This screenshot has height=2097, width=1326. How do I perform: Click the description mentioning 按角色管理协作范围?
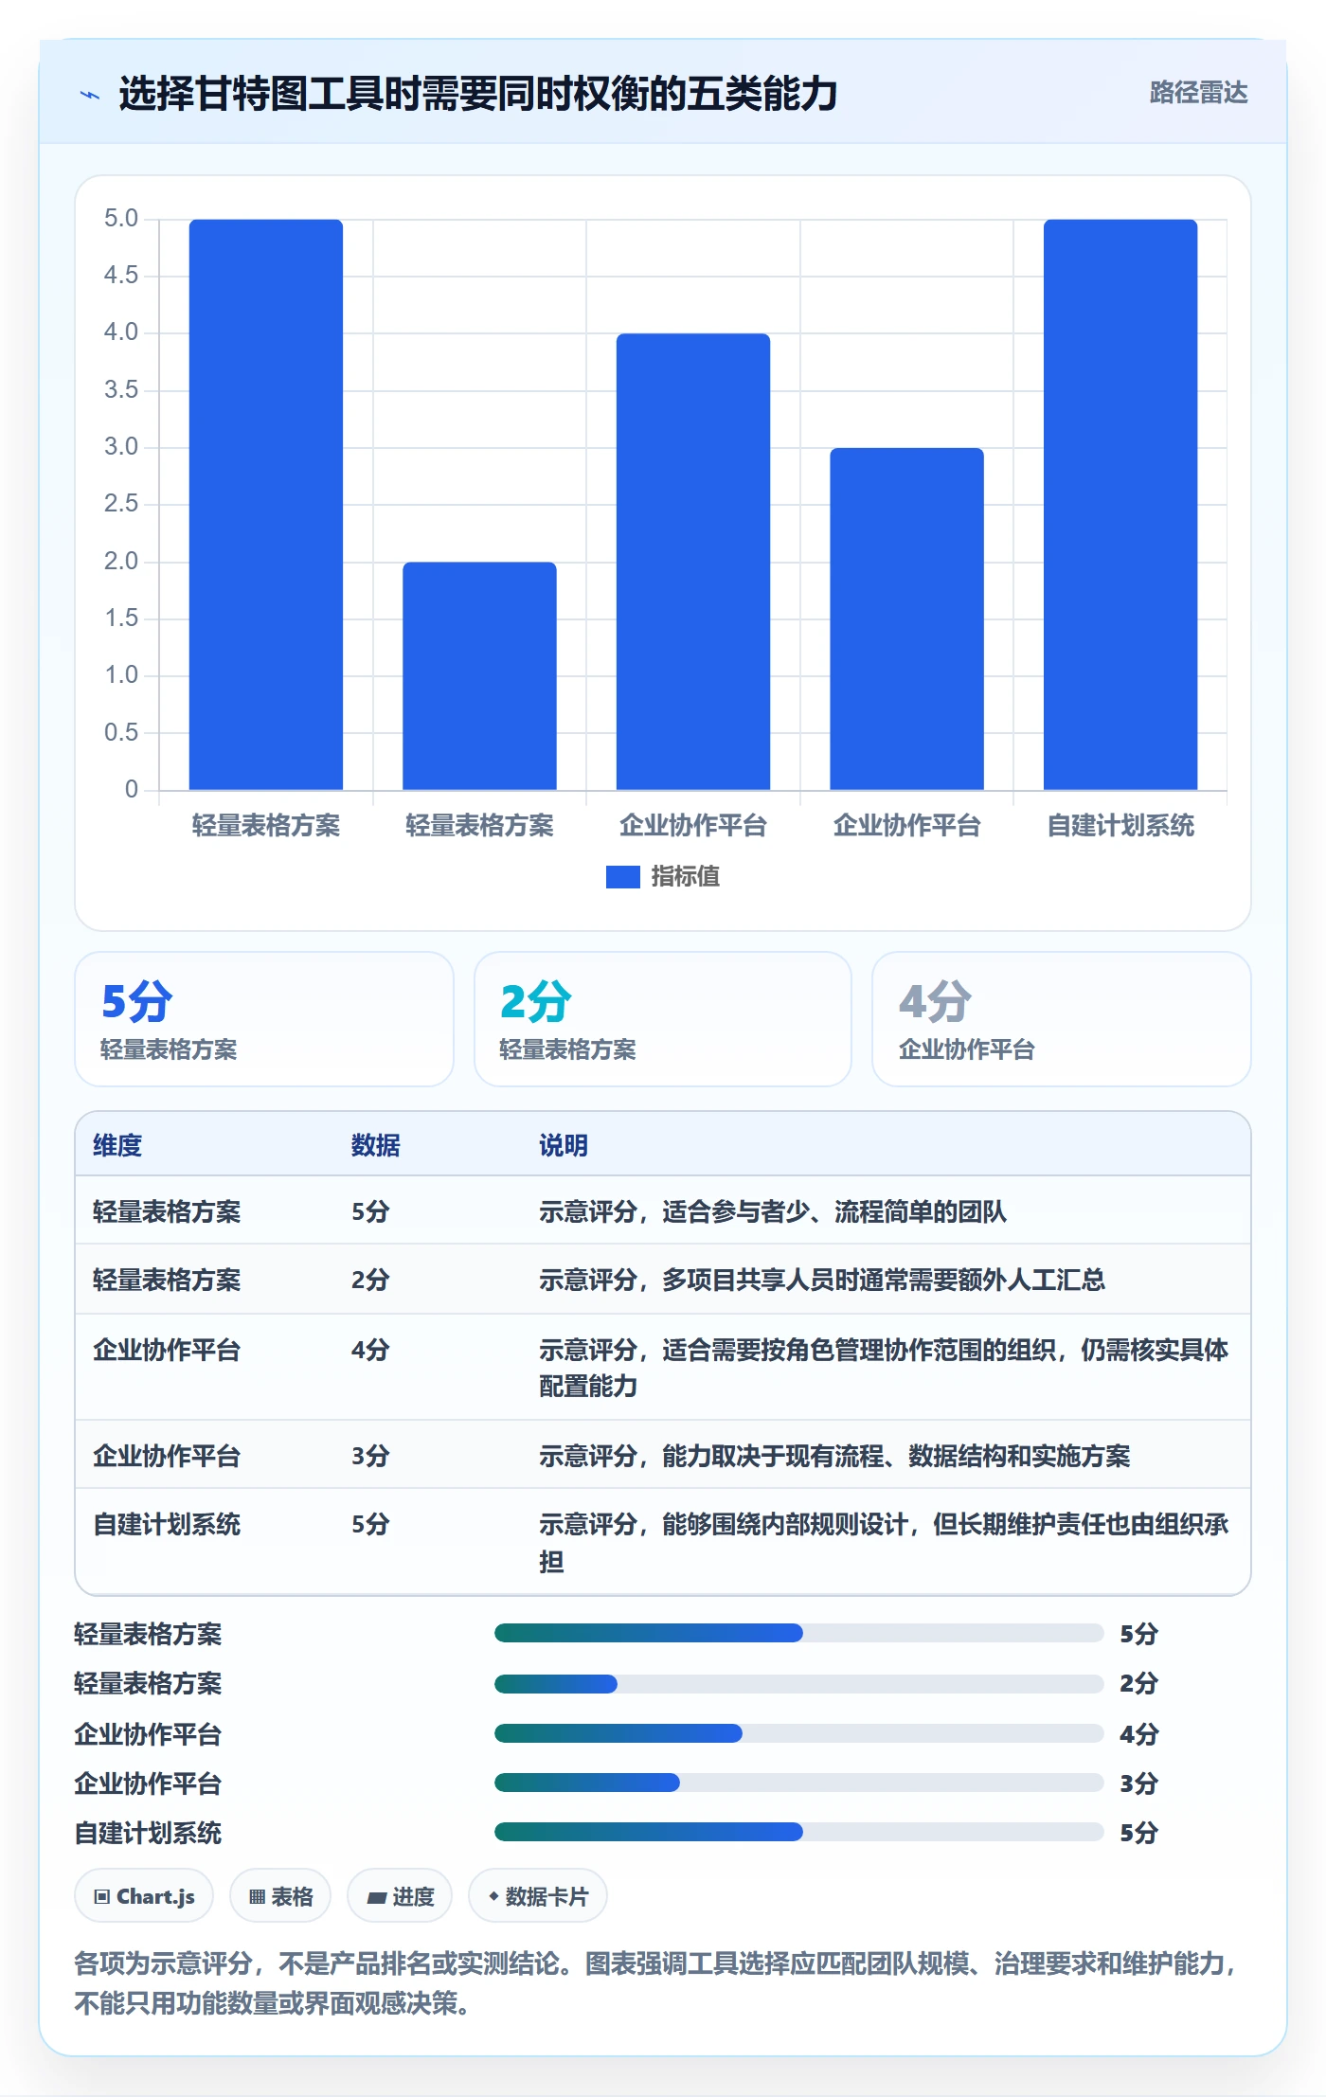(x=884, y=1368)
